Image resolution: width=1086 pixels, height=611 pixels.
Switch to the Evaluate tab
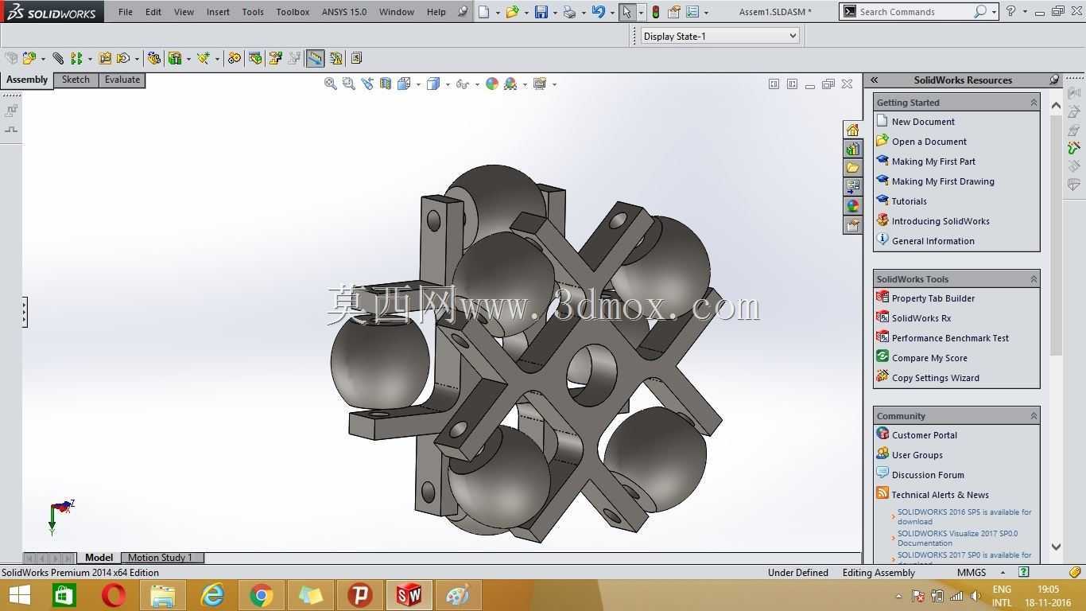122,80
